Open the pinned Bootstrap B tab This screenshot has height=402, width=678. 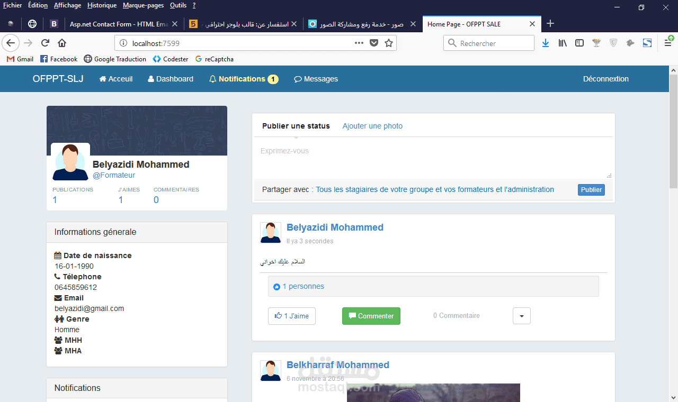[54, 24]
